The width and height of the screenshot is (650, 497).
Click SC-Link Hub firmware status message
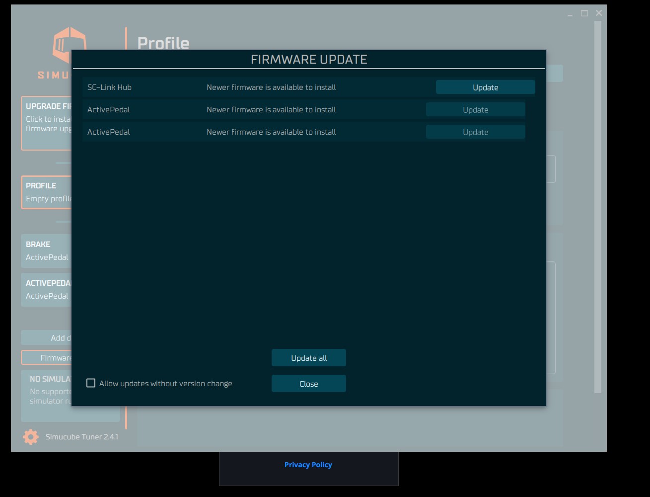271,87
